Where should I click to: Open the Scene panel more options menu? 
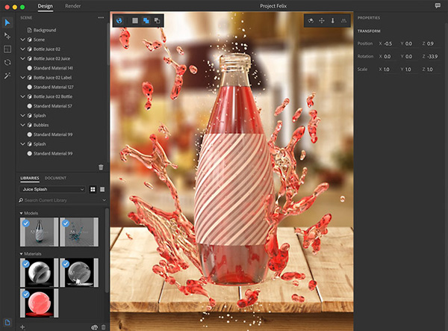click(x=101, y=16)
